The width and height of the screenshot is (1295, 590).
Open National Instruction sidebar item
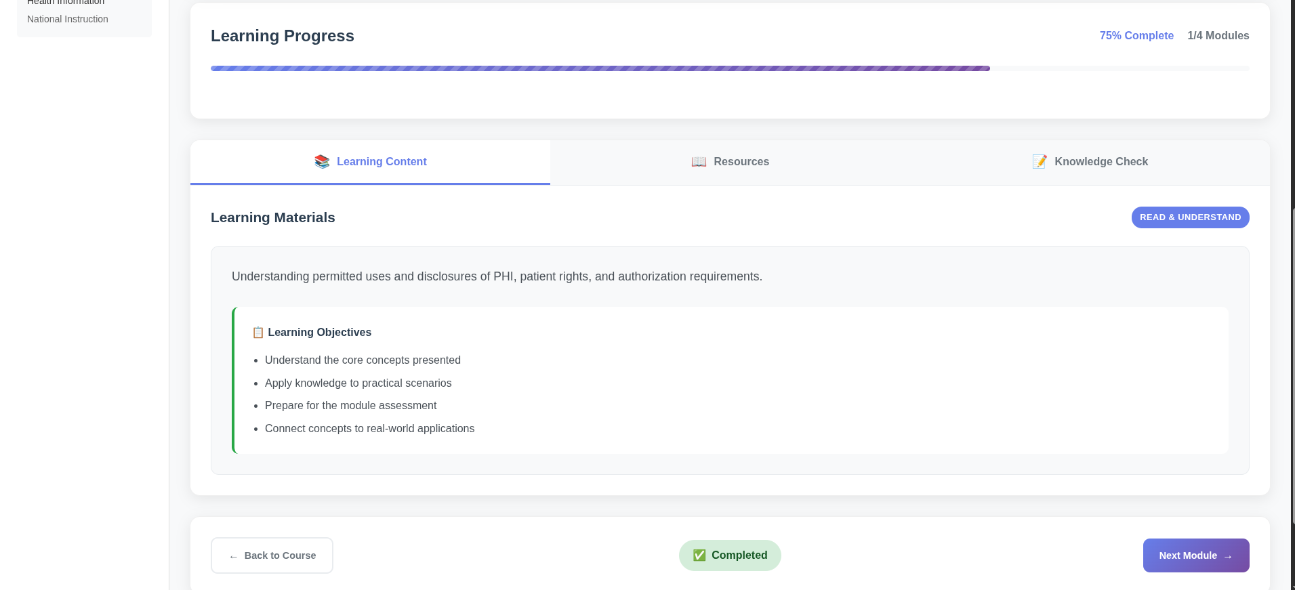(68, 19)
